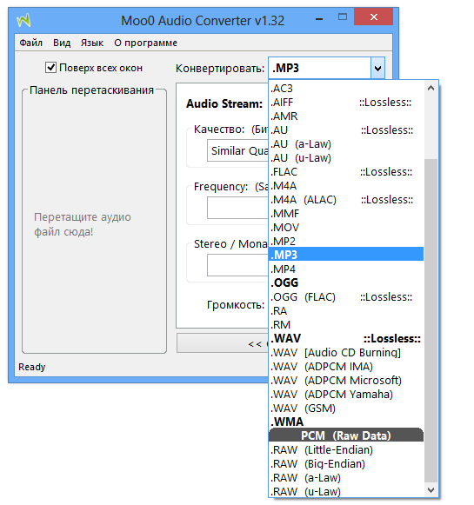Click the format list scroll-down arrow
Screen dimensions: 474x505
[x=431, y=490]
